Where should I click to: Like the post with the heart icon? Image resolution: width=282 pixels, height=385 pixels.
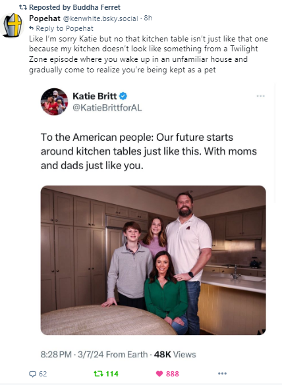point(159,374)
